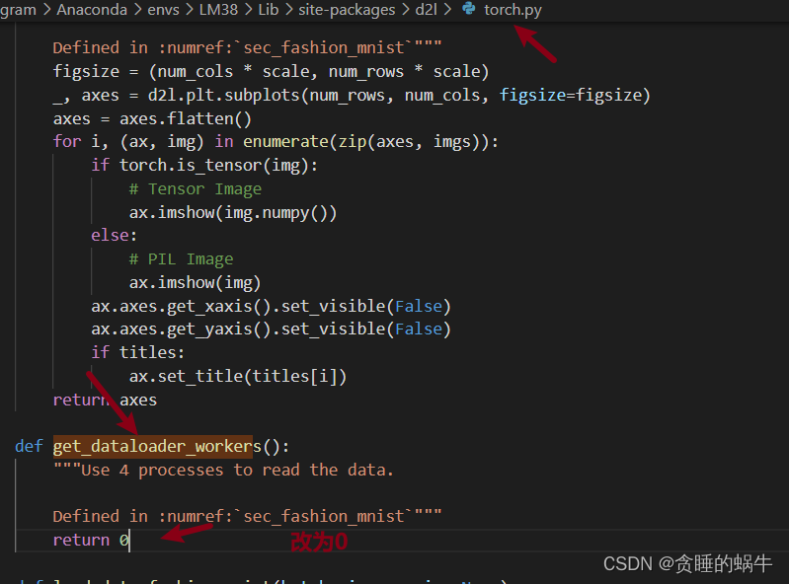
Task: Expand breadcrumb chevron after Lib
Action: 288,10
